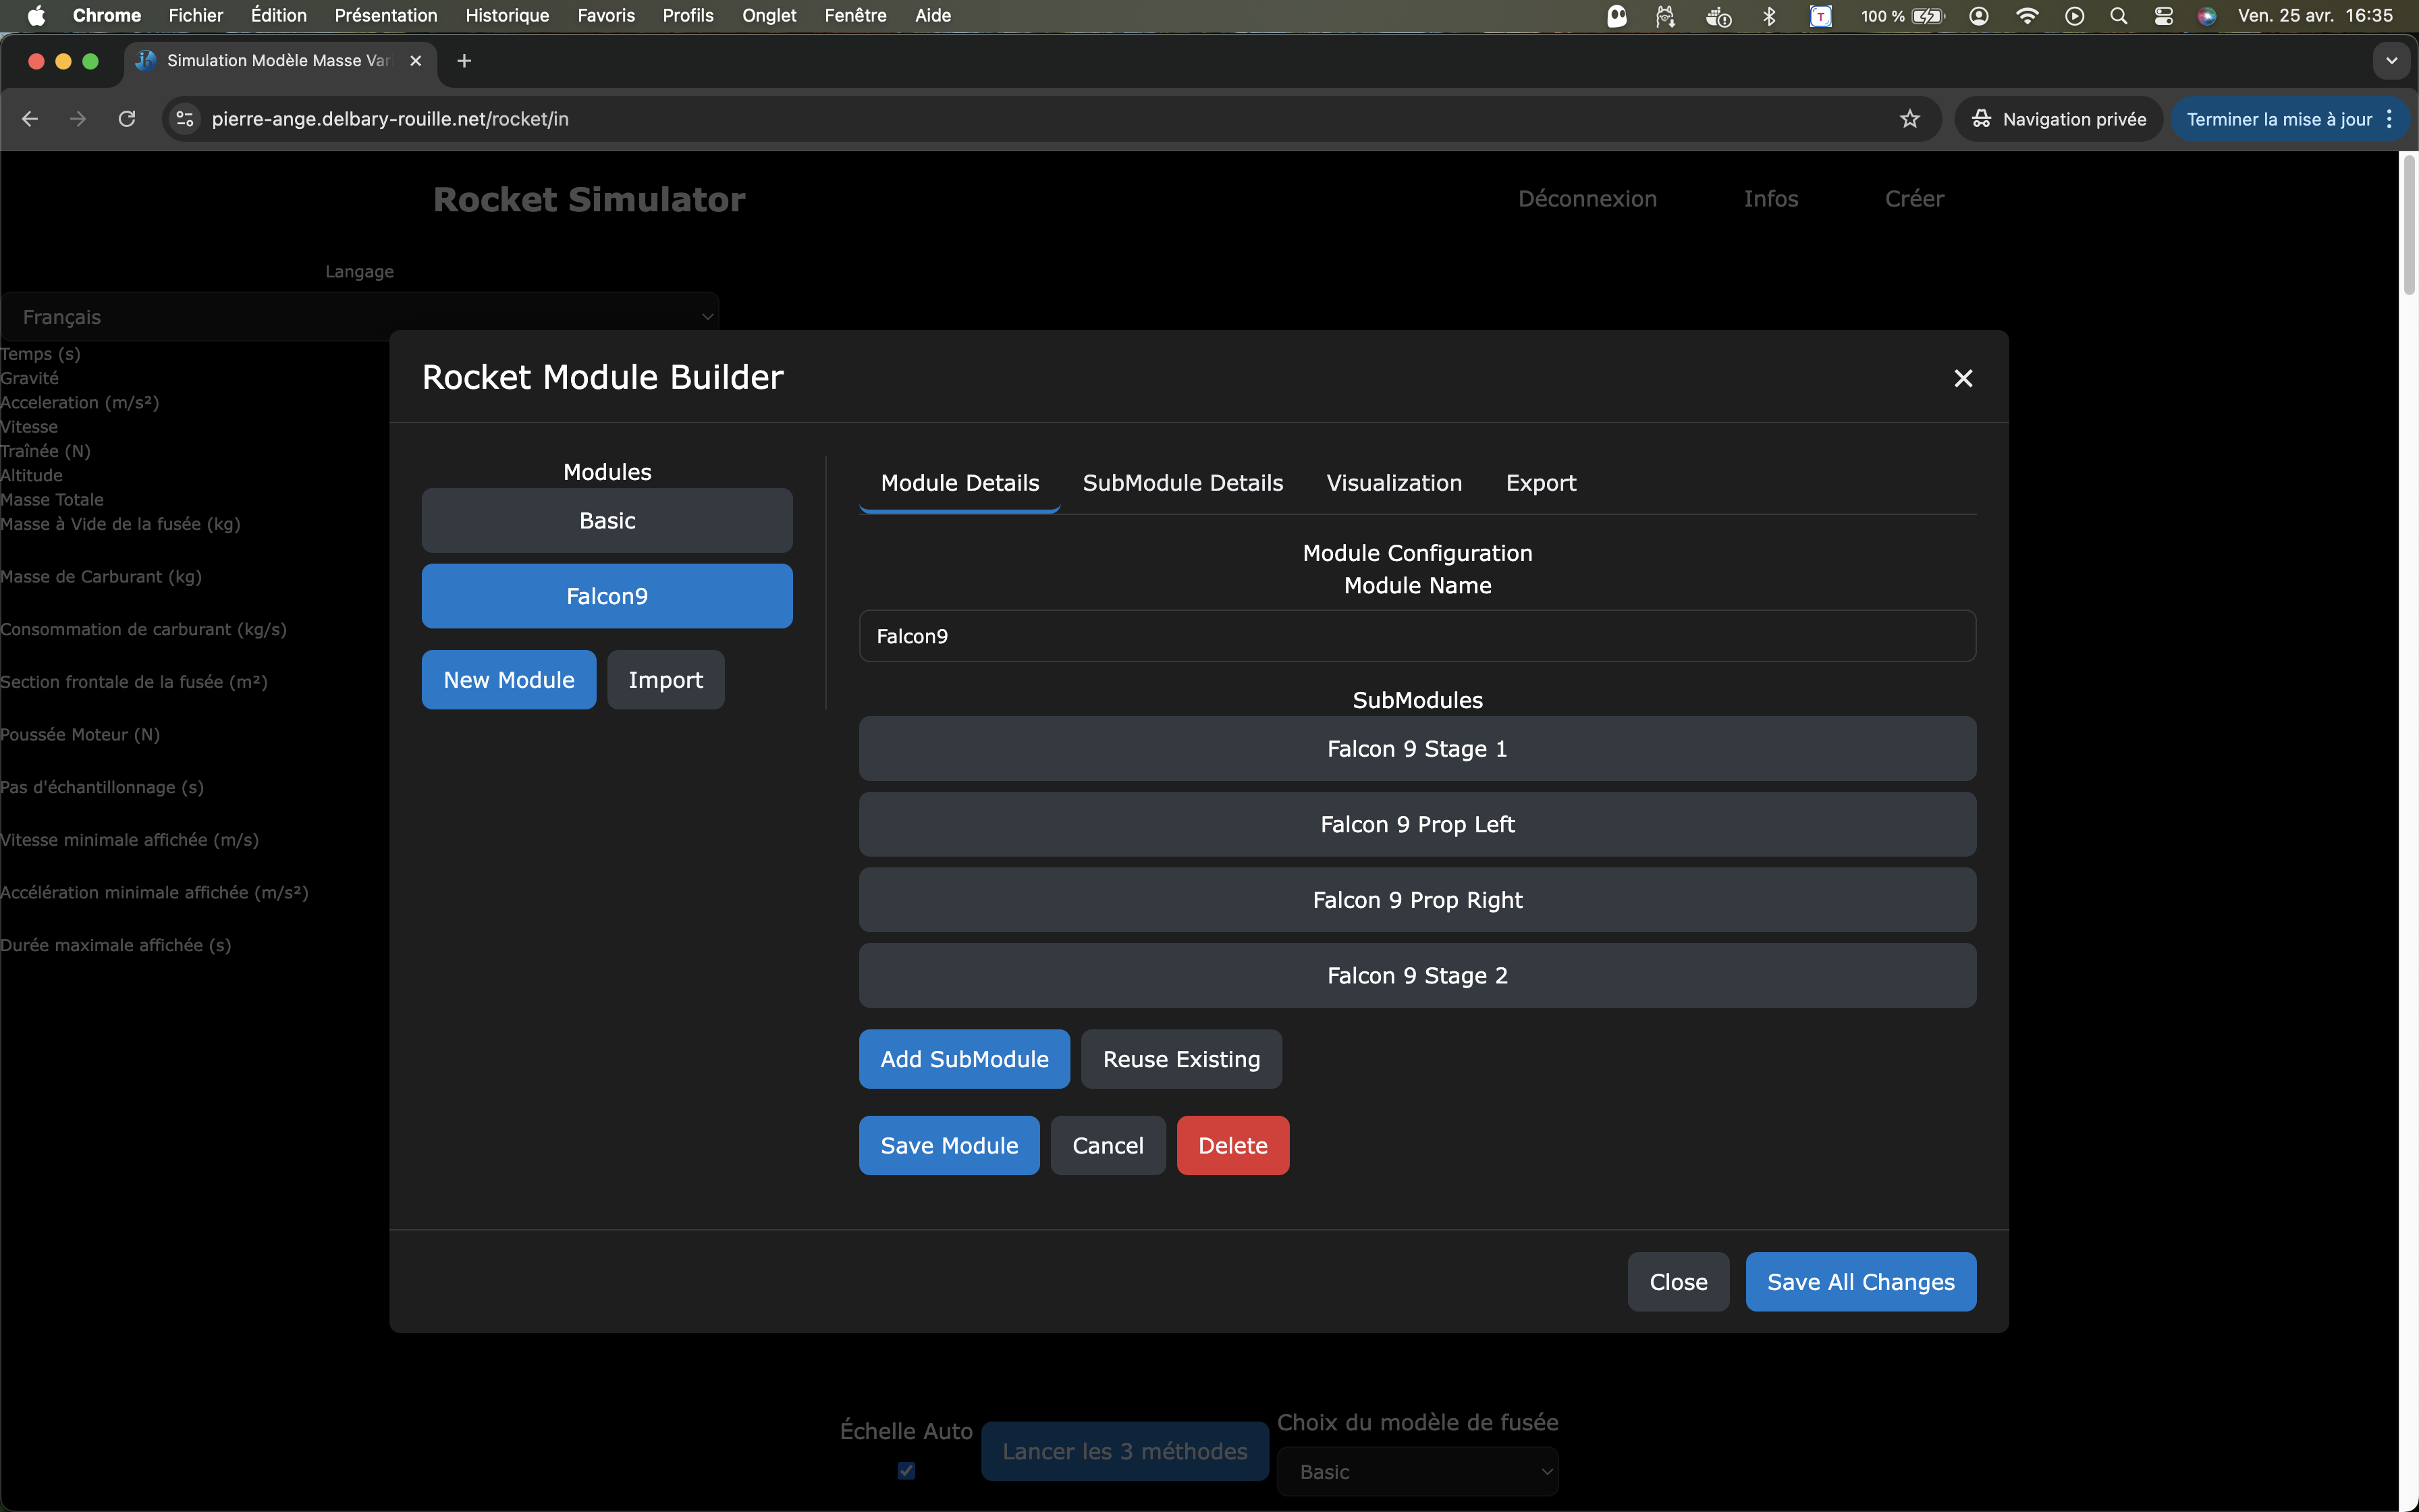This screenshot has width=2419, height=1512.
Task: Select the Falcon 9 Prop Right submodule
Action: [1417, 900]
